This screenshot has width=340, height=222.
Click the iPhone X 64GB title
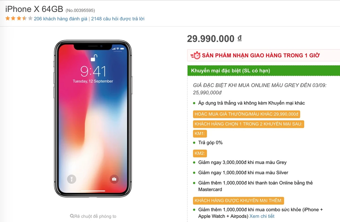[34, 9]
